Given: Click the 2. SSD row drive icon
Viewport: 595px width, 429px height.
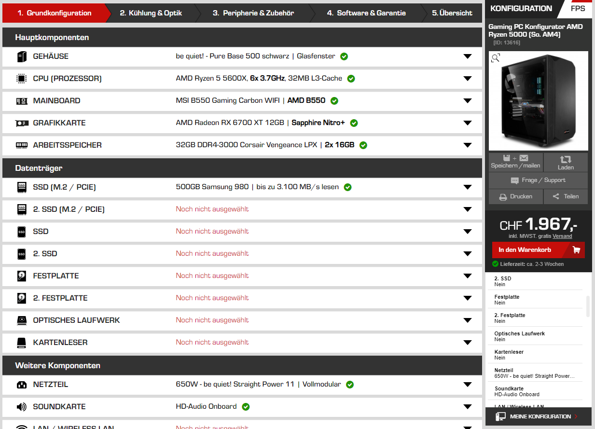Looking at the screenshot, I should point(22,254).
